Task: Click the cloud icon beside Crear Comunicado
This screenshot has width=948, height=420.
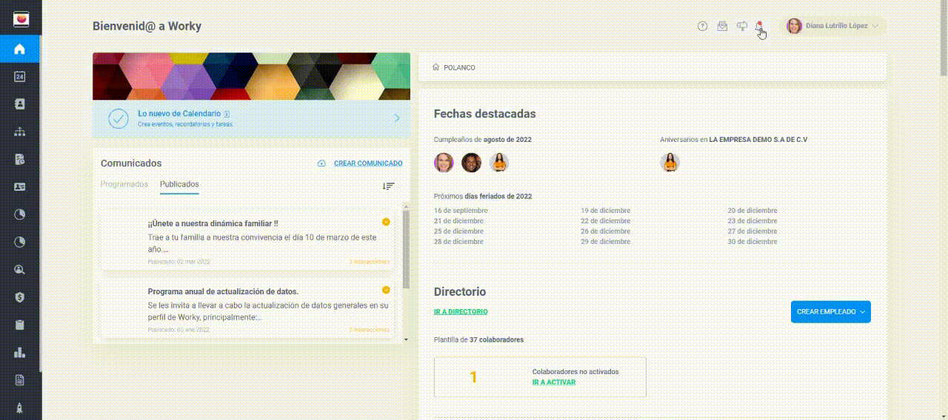Action: (x=321, y=163)
